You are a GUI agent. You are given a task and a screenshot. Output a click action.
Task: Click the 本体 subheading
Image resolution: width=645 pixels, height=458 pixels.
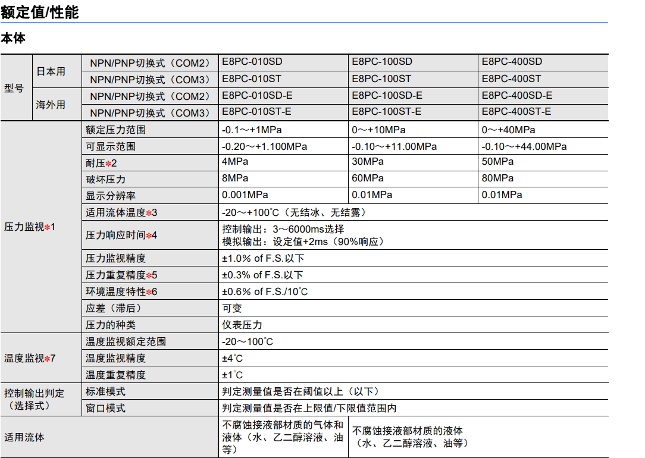(x=13, y=38)
